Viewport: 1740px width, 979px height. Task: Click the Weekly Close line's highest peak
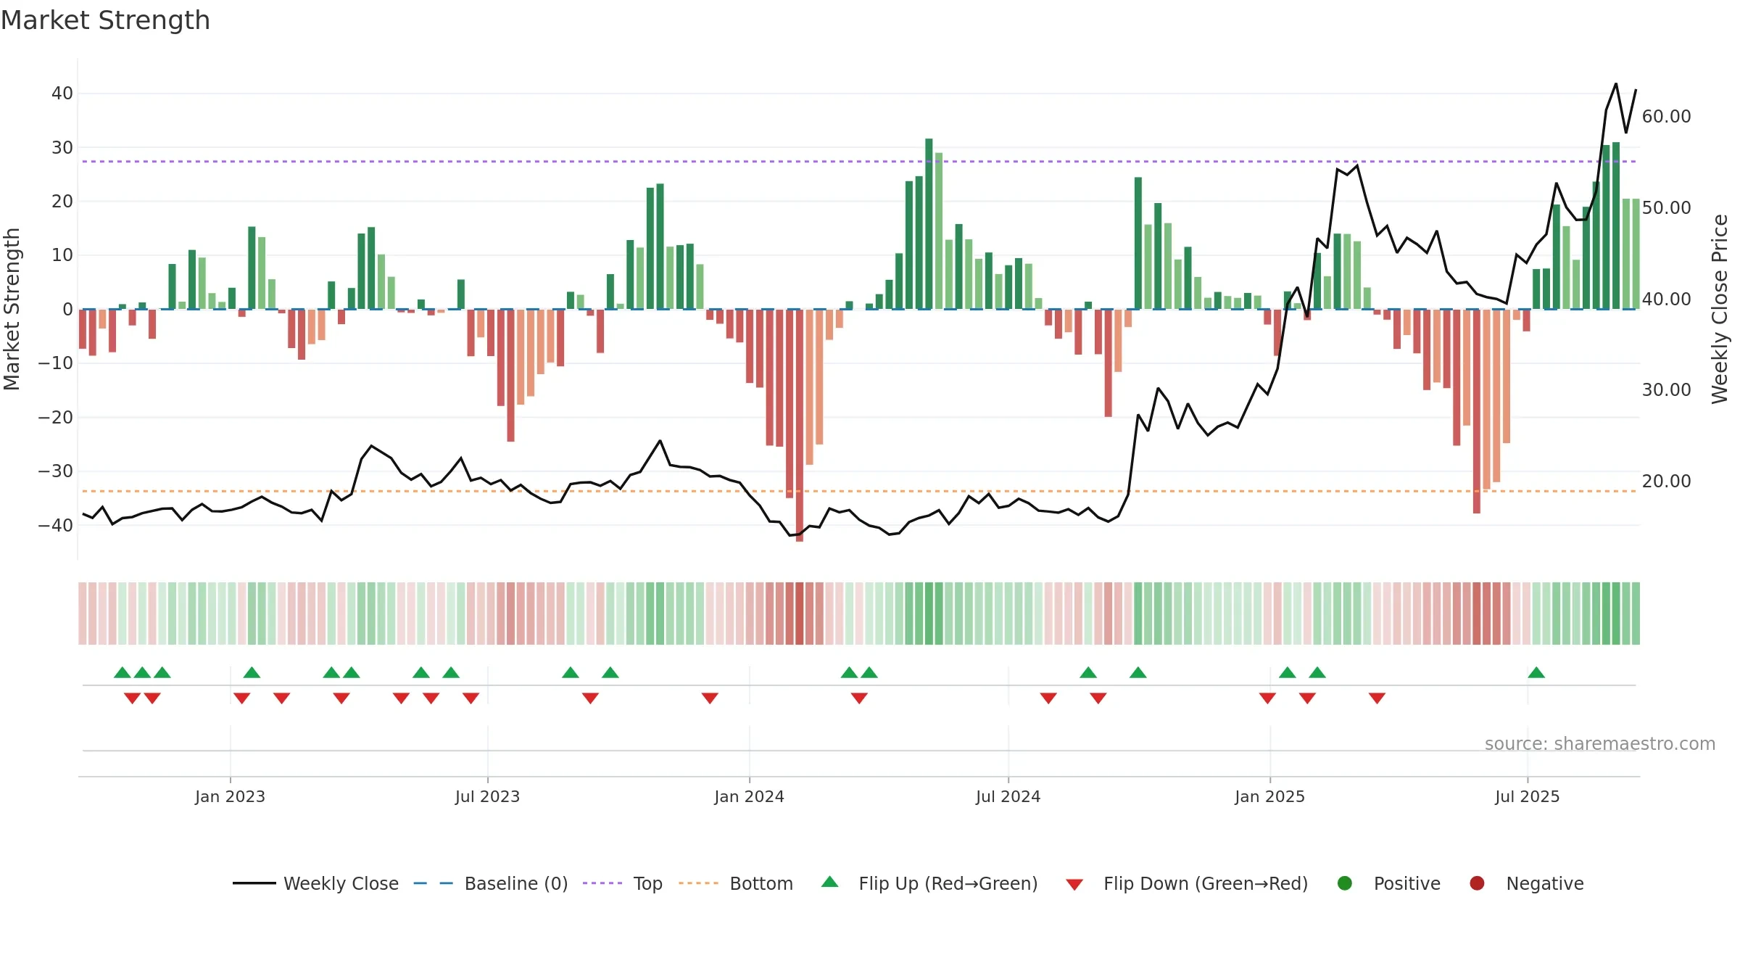point(1616,84)
